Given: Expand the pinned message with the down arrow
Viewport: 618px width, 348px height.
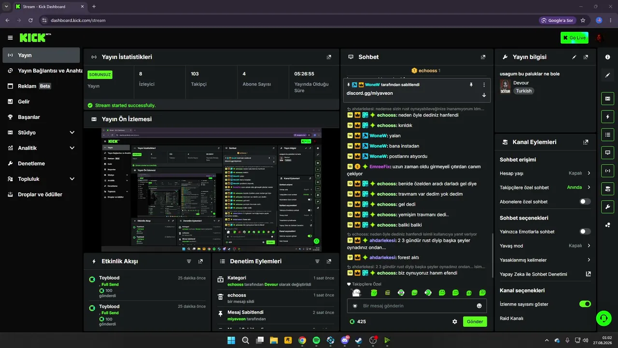Looking at the screenshot, I should click(484, 95).
